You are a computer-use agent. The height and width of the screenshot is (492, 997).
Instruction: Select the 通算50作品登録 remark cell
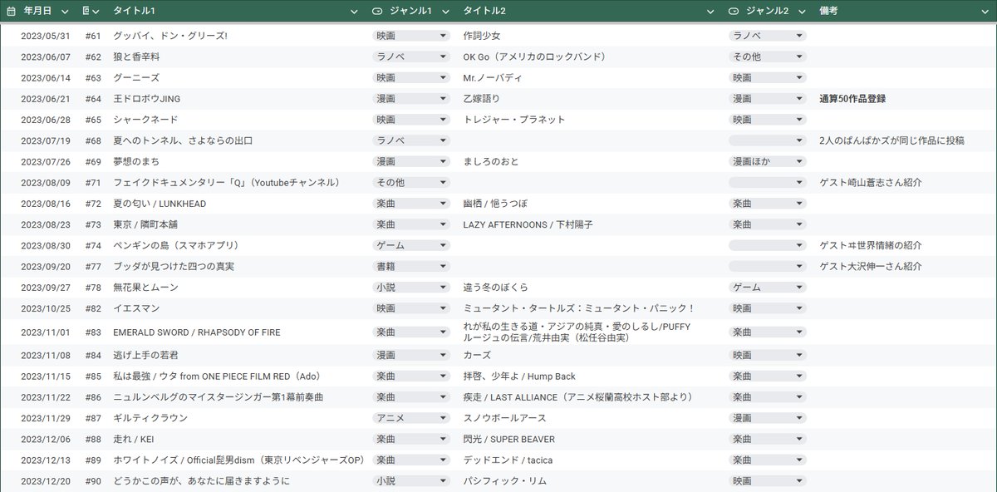(x=852, y=99)
